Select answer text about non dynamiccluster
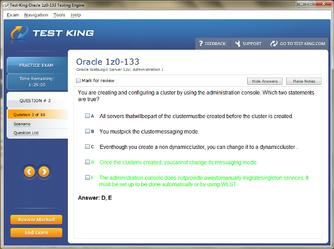The image size is (334, 249). click(x=198, y=147)
